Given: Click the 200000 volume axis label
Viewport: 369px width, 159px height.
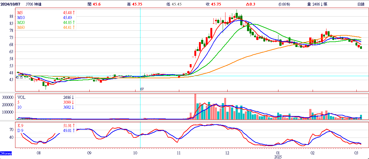Looking at the screenshot, I should tap(7, 105).
